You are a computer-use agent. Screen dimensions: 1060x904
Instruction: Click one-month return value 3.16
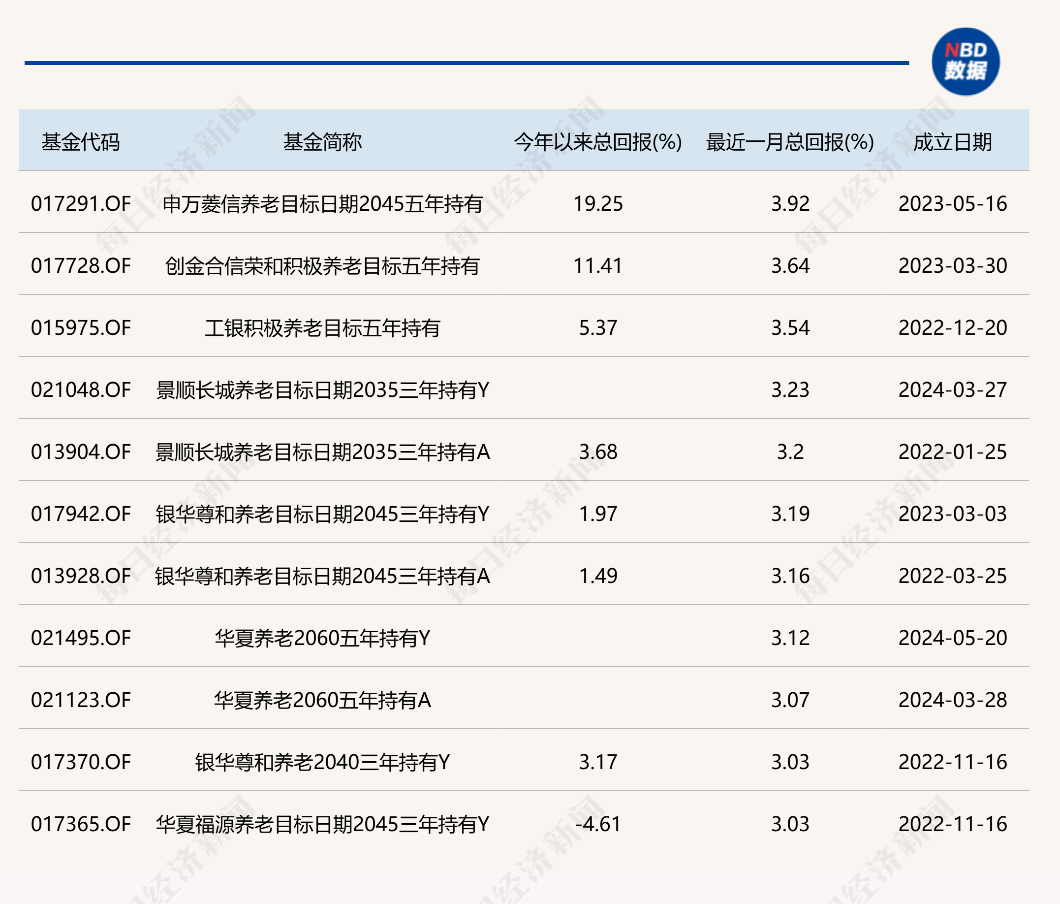tap(790, 576)
